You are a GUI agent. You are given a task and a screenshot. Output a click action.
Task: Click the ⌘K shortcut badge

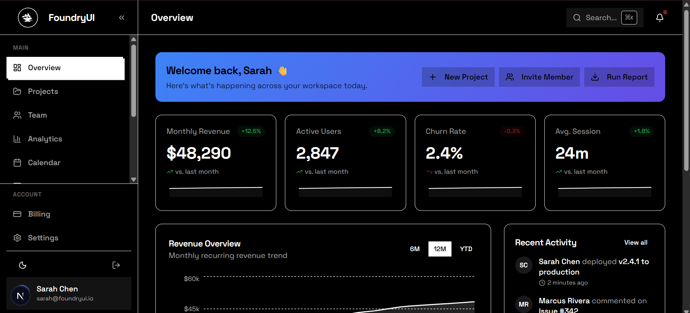click(629, 17)
